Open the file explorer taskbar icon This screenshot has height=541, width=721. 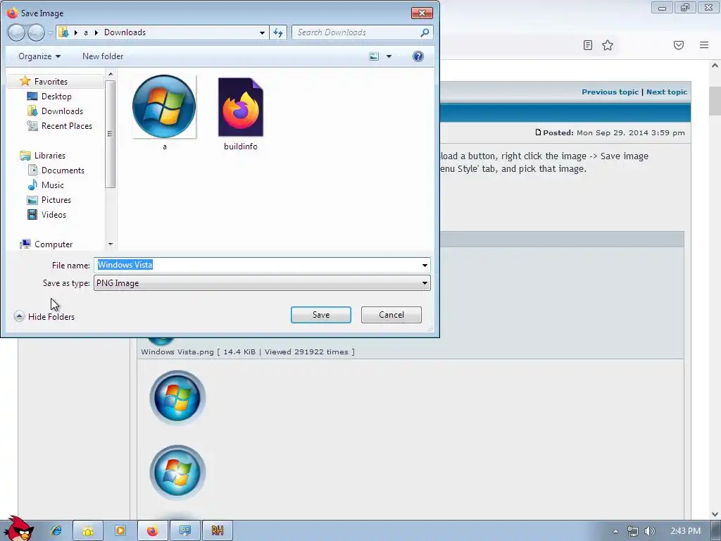coord(88,531)
